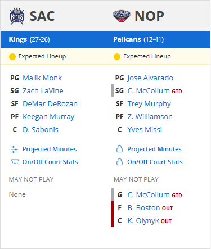The height and width of the screenshot is (249, 211).
Task: Click the New Orleans Pelicans team logo
Action: click(122, 16)
